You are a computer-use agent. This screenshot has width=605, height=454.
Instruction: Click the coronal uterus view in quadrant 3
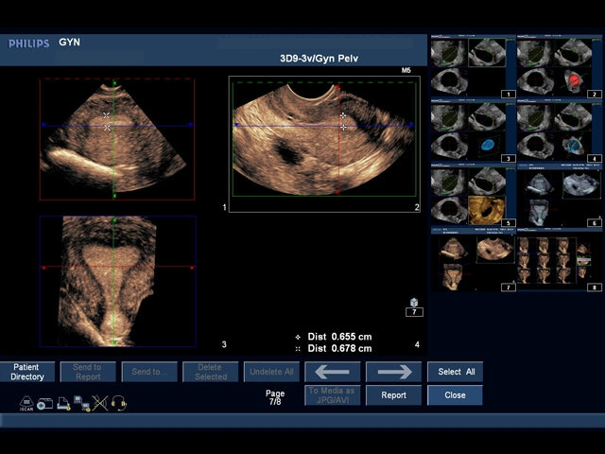point(117,281)
